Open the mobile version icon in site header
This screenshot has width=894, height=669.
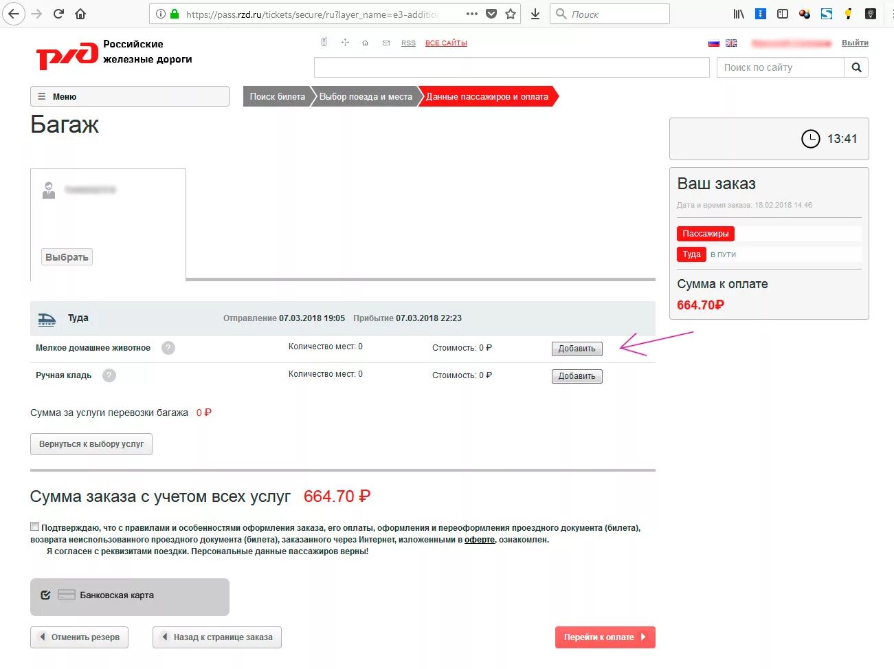pyautogui.click(x=324, y=43)
